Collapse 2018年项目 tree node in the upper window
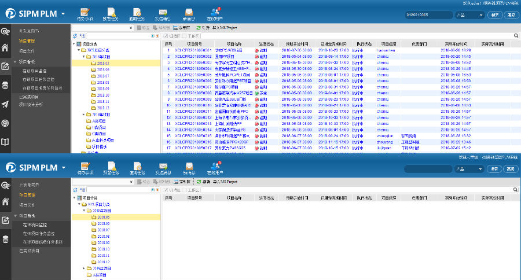 click(x=84, y=57)
